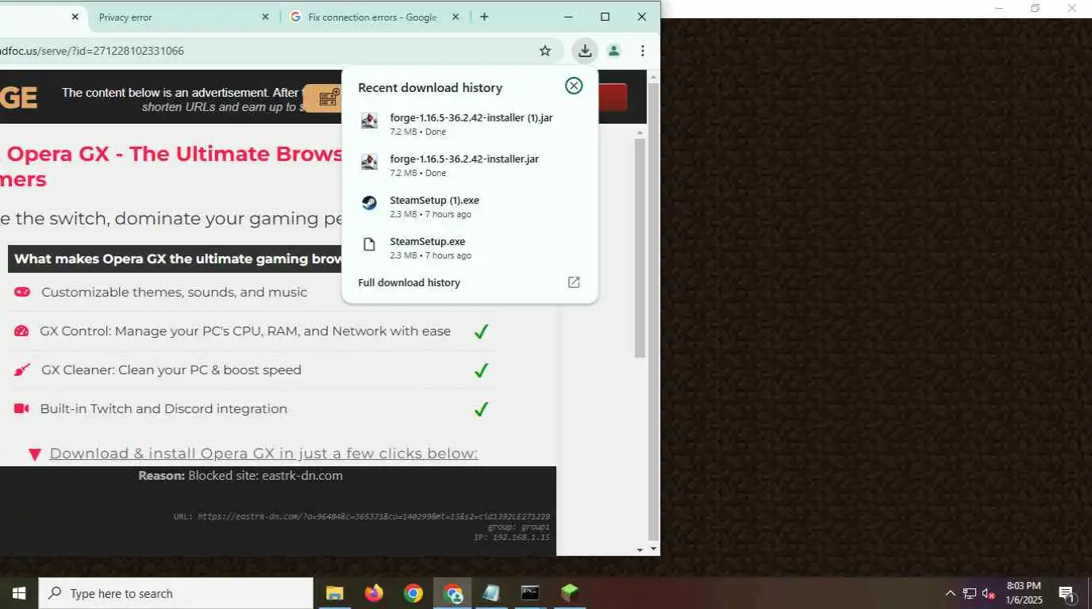The width and height of the screenshot is (1092, 609).
Task: Open the command prompt taskbar icon
Action: point(530,593)
